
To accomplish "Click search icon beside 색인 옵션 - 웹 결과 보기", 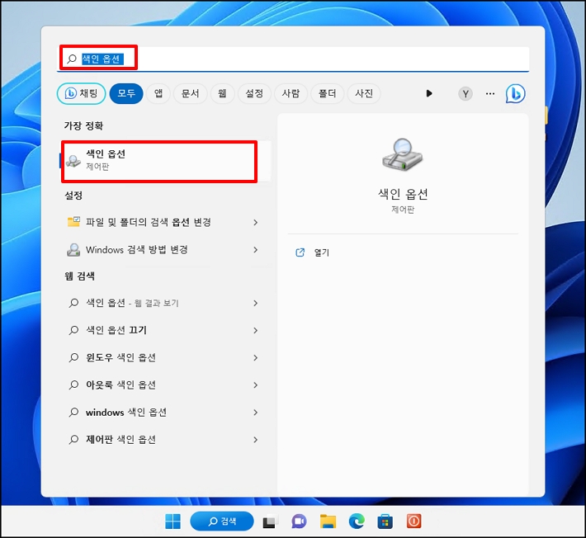I will (73, 303).
